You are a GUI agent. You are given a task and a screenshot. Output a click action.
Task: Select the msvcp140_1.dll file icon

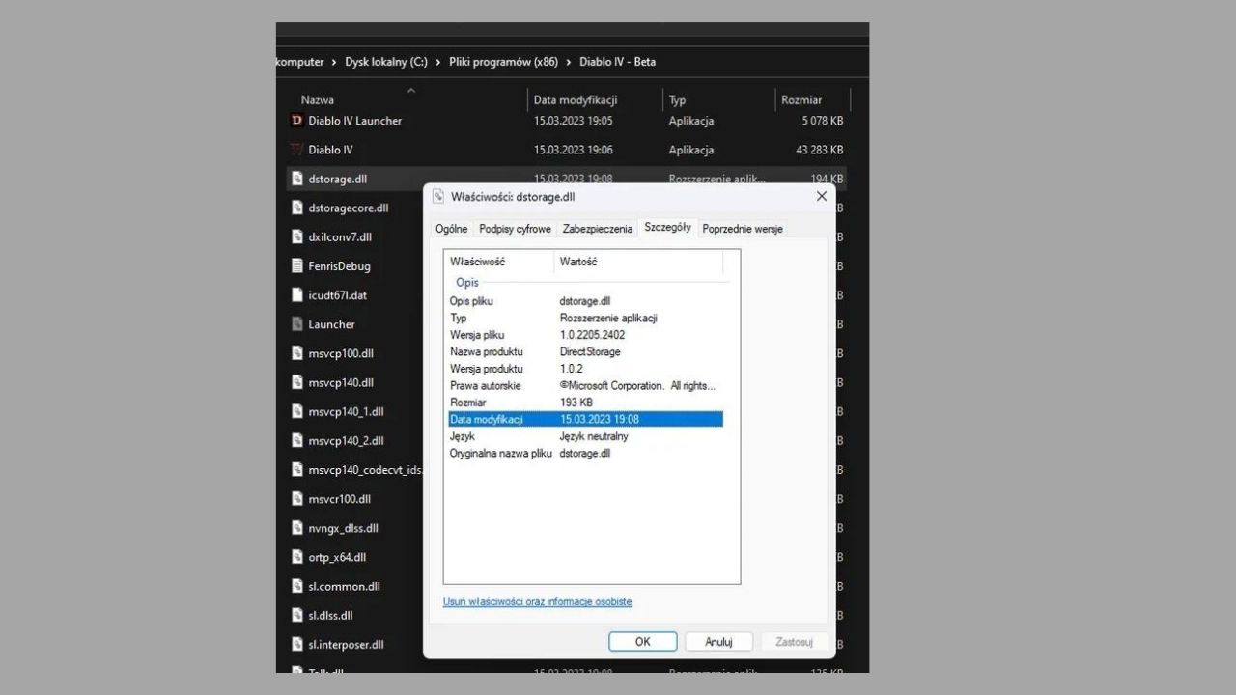297,411
